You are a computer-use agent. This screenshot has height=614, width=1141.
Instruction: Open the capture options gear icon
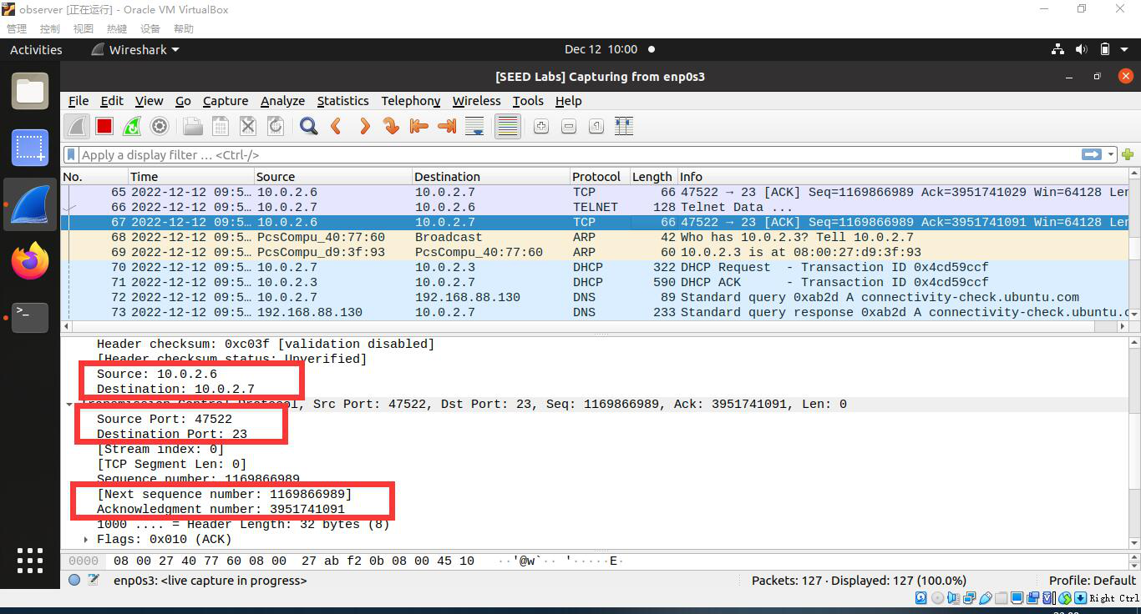157,126
